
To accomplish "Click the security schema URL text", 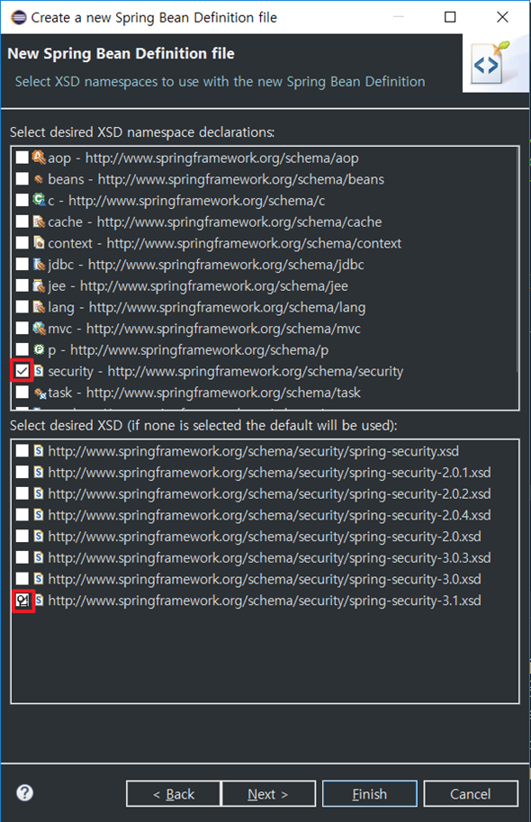I will [256, 371].
